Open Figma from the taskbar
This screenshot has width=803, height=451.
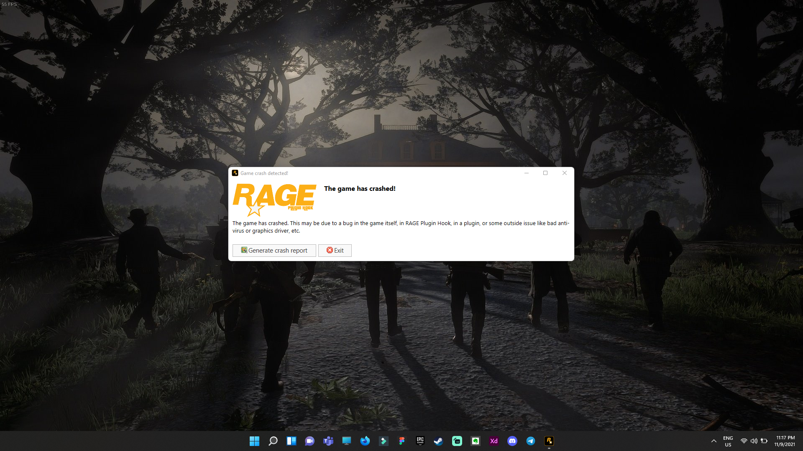[402, 441]
